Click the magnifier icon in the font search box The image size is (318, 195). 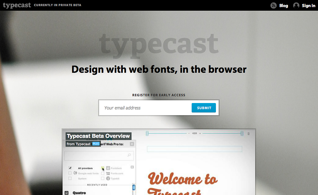pos(129,155)
